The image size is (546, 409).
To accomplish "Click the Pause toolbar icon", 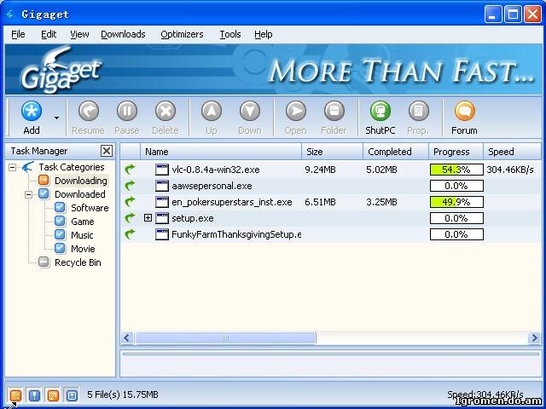I will 127,112.
